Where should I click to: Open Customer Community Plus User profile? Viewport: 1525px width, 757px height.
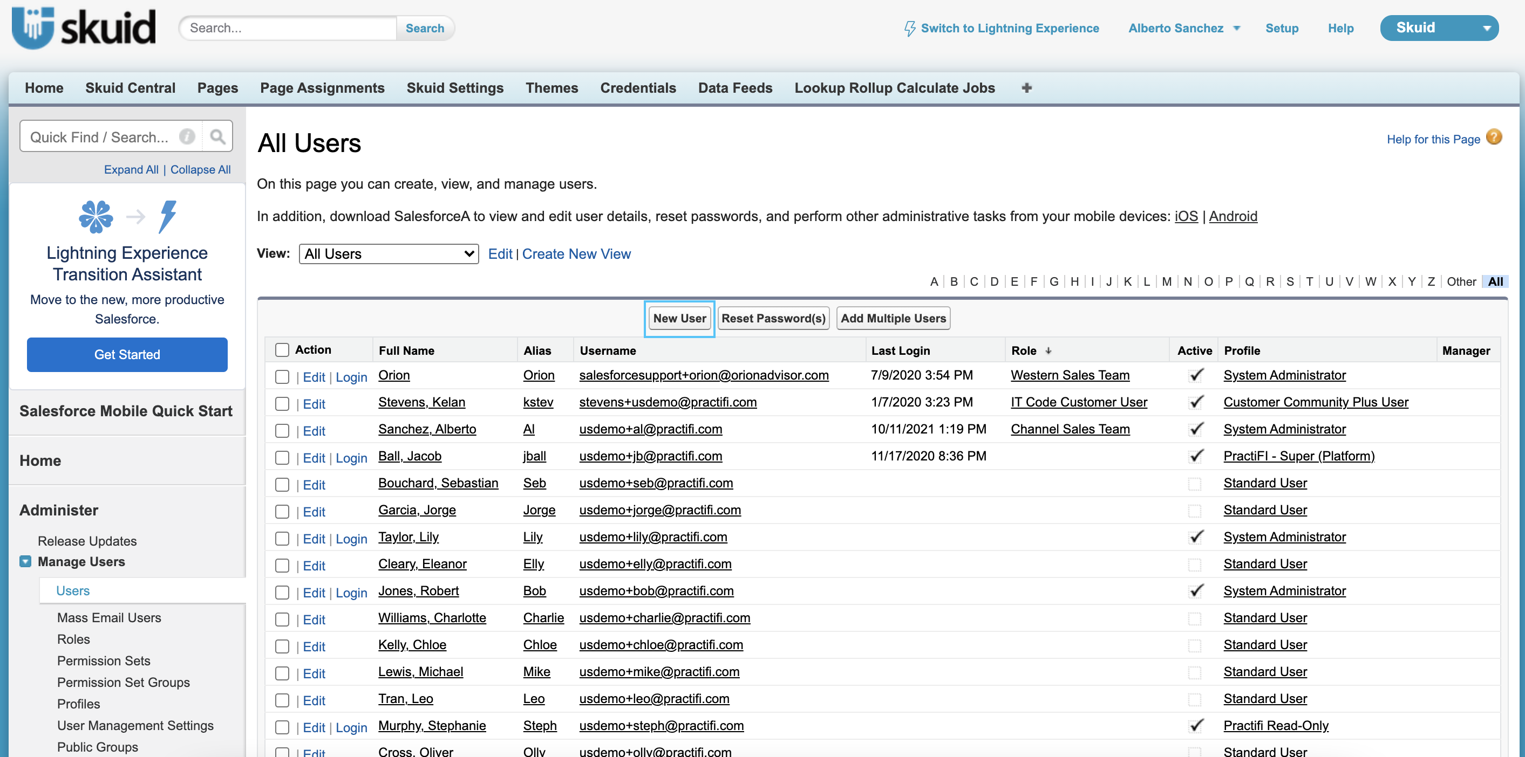click(x=1316, y=402)
